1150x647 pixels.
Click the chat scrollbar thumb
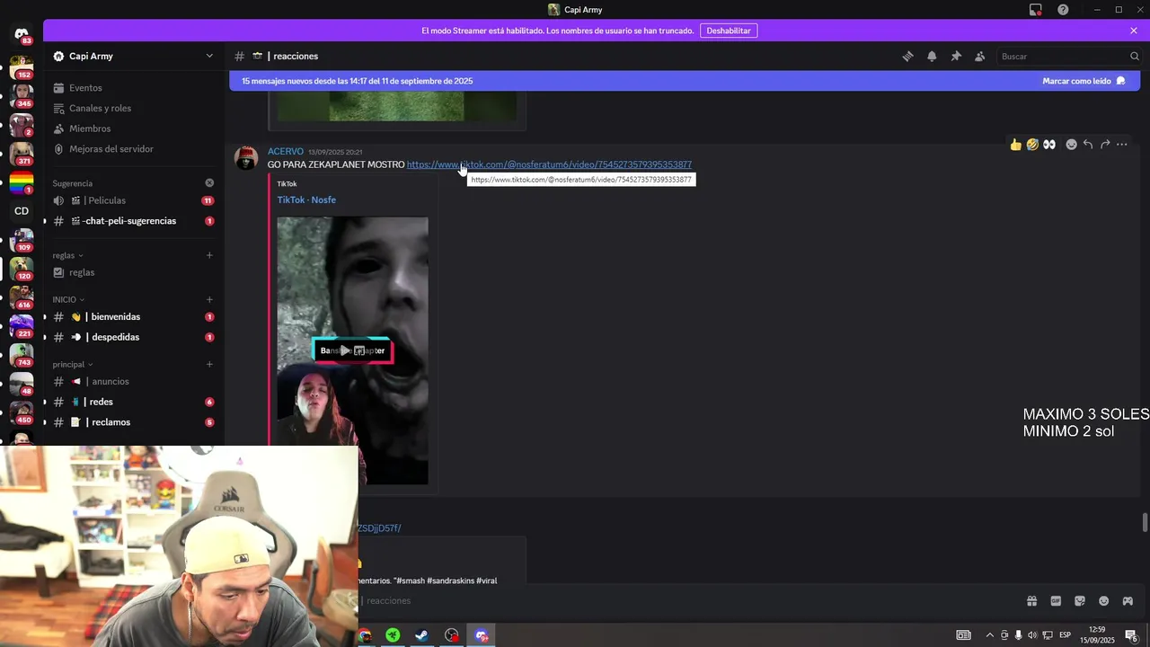tap(1145, 523)
